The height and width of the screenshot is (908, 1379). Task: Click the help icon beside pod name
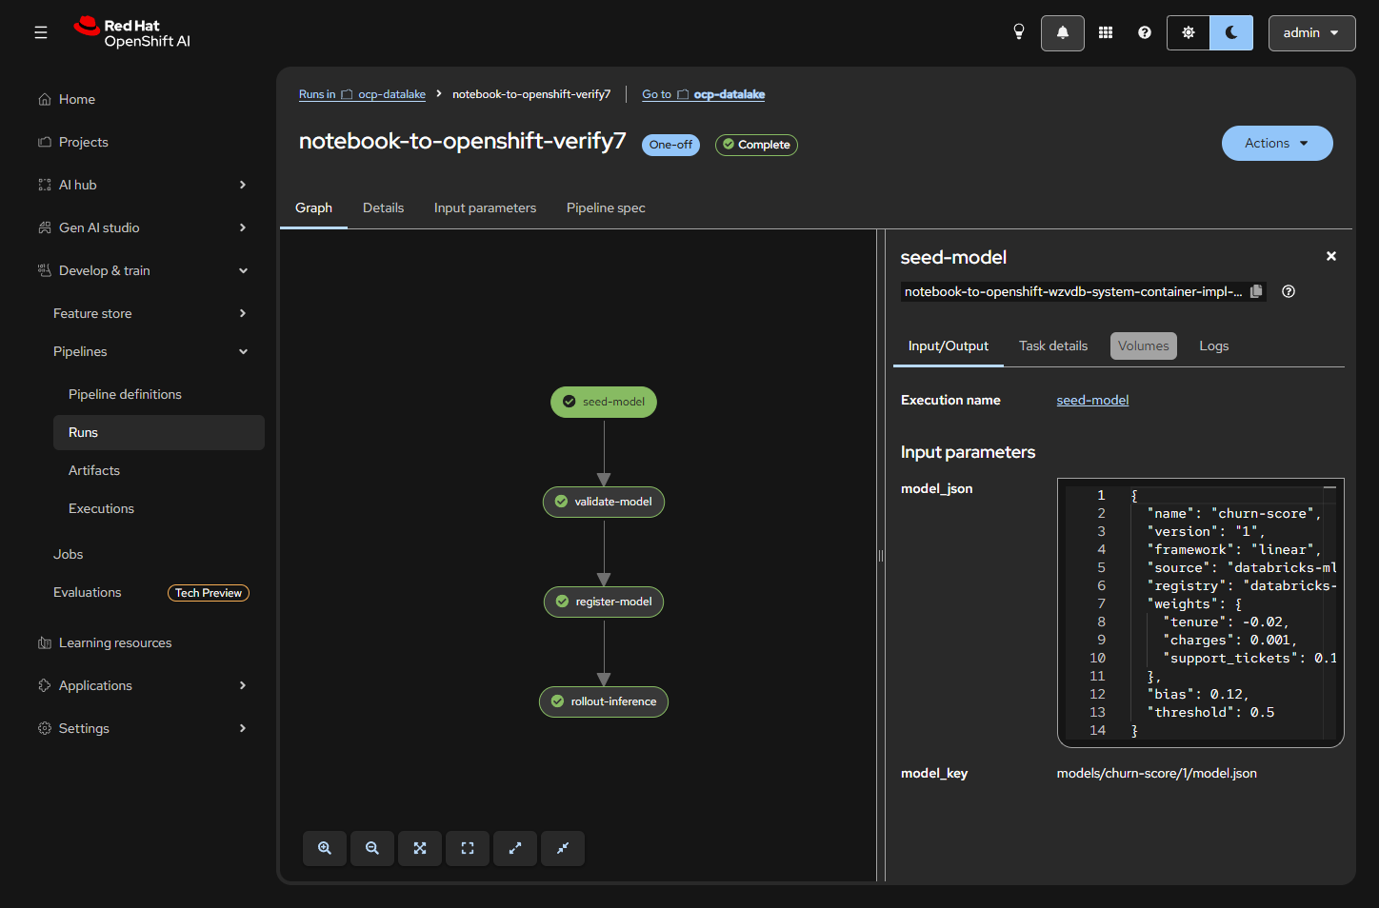1289,291
